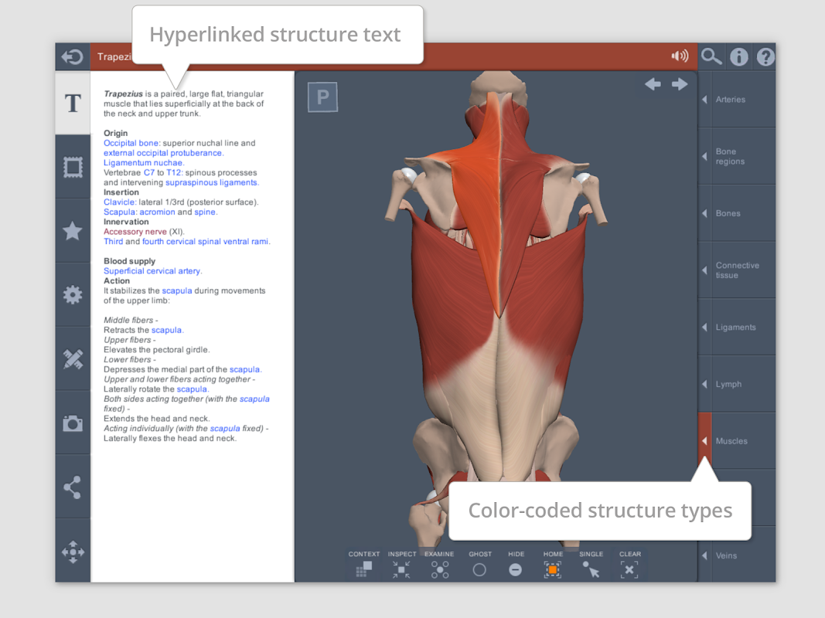Open external occipital protuberance link
825x618 pixels.
pyautogui.click(x=162, y=153)
